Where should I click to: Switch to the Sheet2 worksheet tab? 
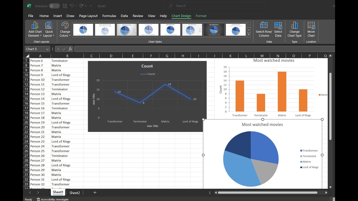click(75, 193)
